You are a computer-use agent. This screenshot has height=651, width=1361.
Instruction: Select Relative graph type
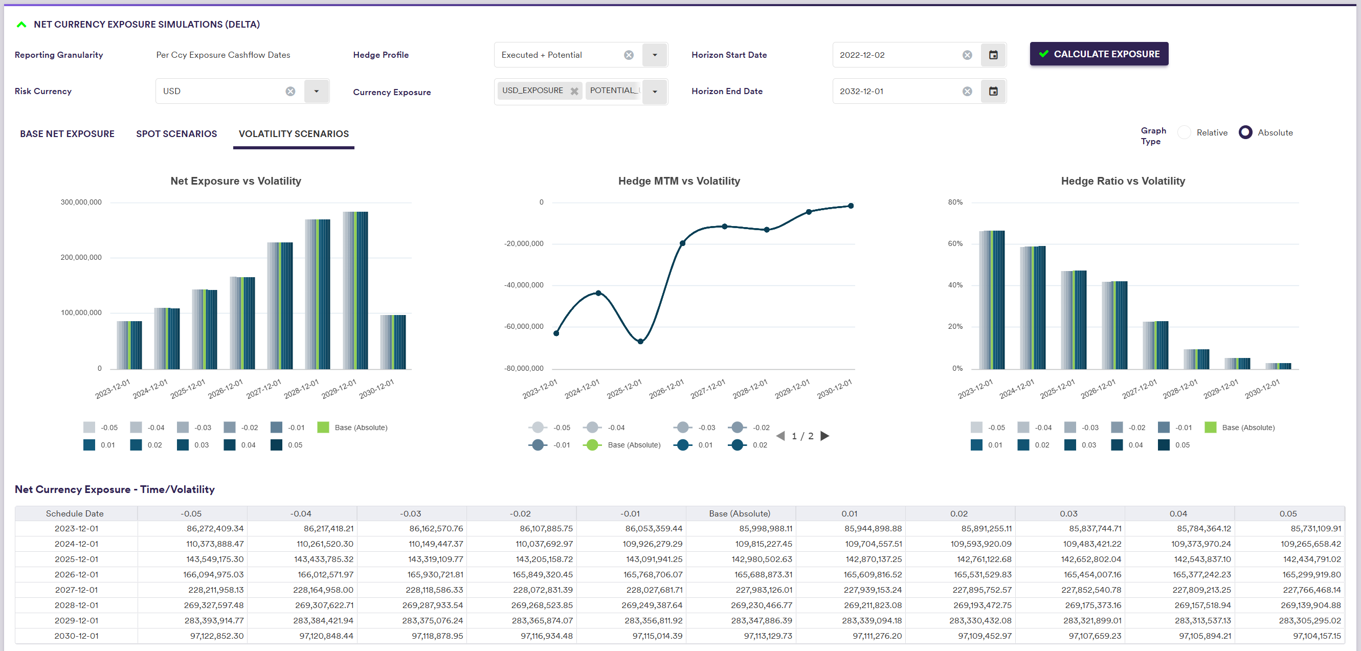(1184, 132)
